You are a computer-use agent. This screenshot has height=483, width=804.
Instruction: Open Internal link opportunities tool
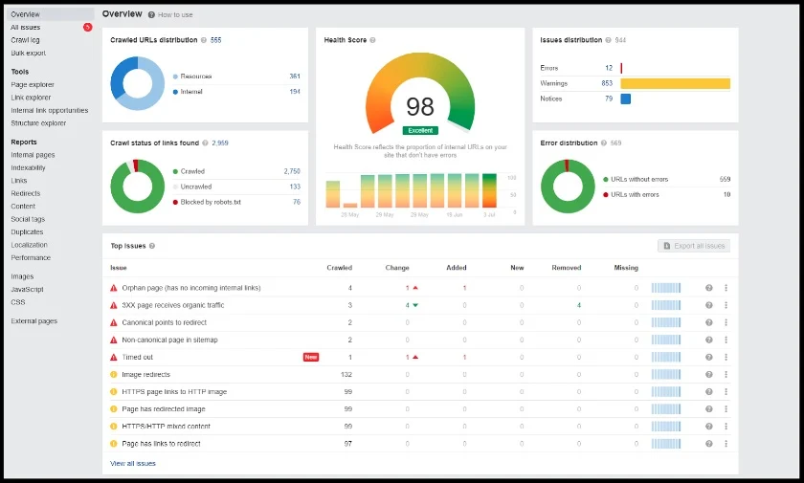49,110
